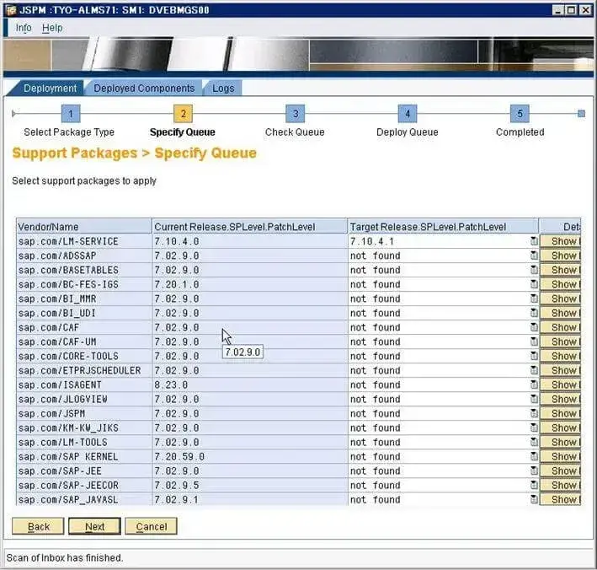Select the sap.com/BC-FES-IGS name cell

[x=83, y=284]
